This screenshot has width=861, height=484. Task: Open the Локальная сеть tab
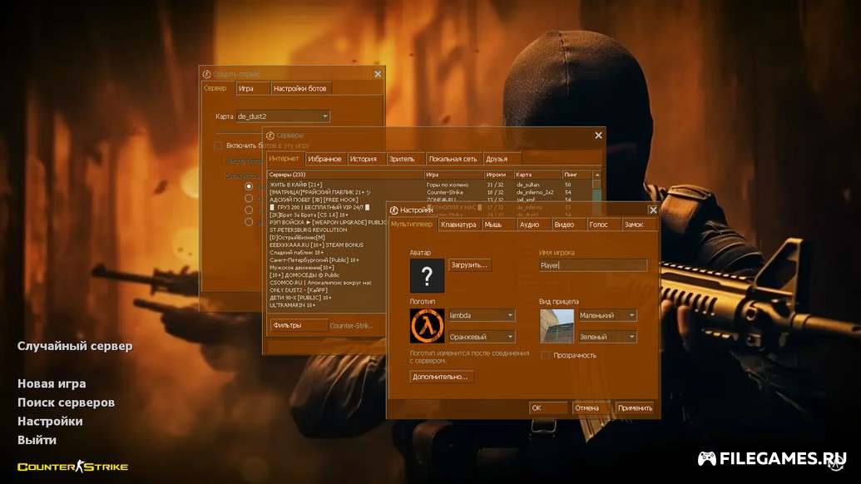click(x=453, y=159)
